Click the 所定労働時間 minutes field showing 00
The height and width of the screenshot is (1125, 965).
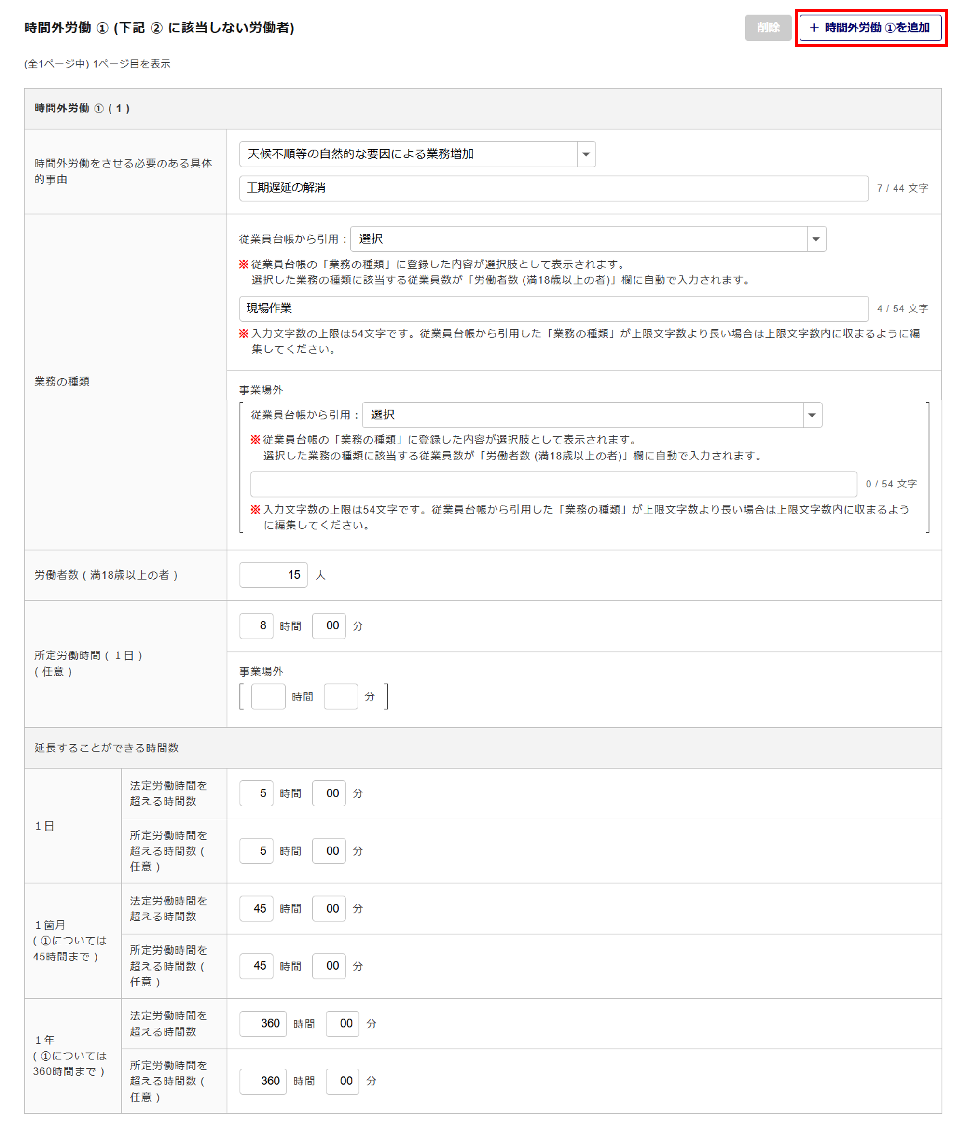coord(329,625)
